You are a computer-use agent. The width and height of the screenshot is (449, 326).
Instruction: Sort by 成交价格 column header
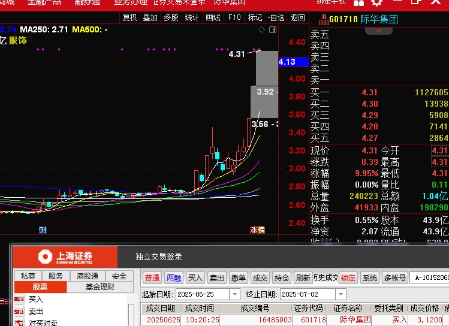point(424,308)
